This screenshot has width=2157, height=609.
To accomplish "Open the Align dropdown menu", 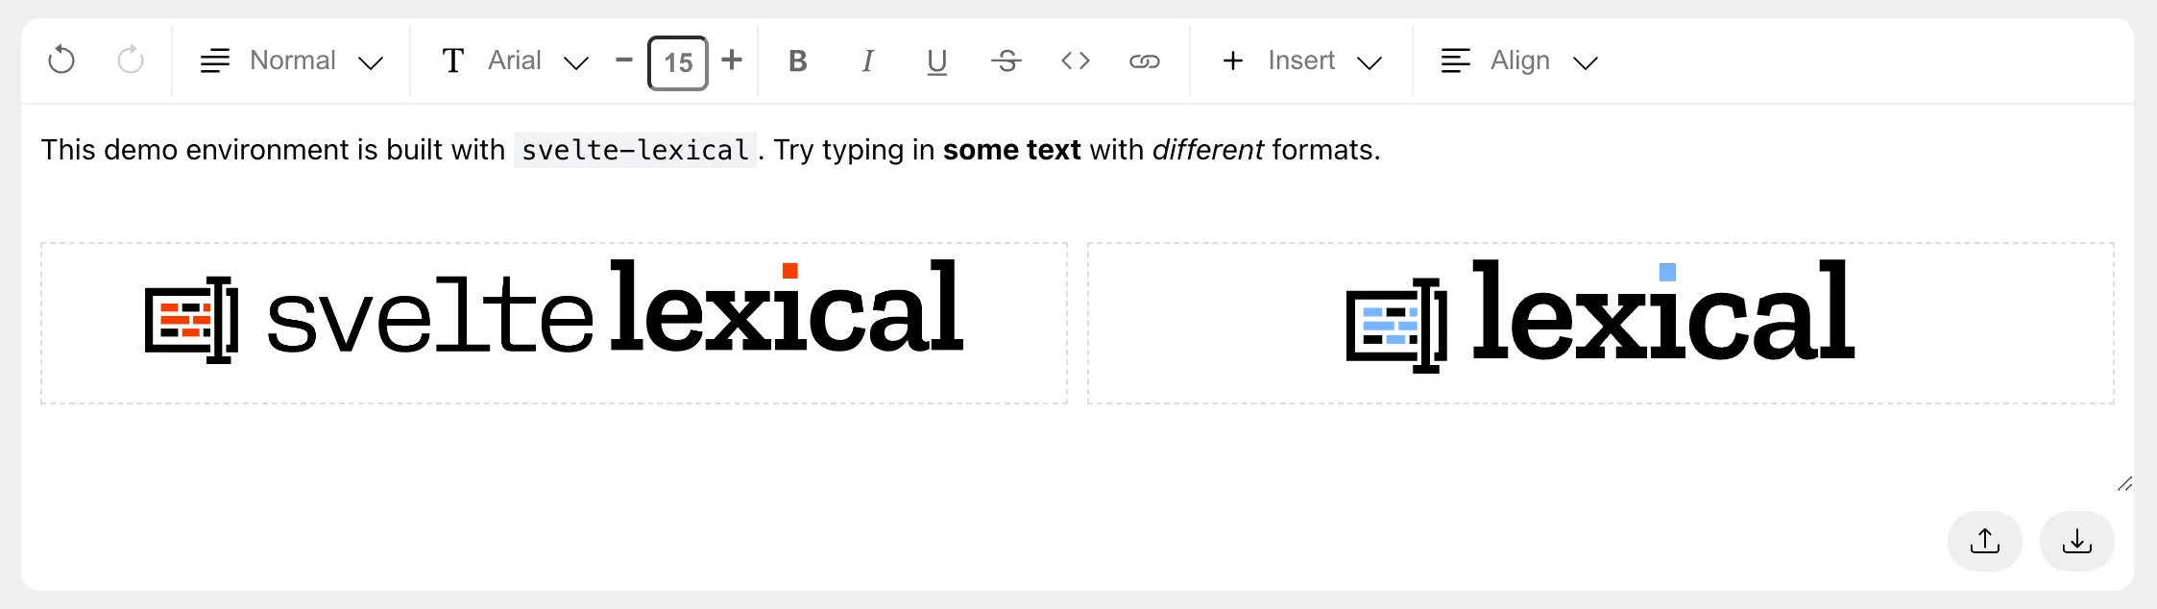I will pos(1519,61).
